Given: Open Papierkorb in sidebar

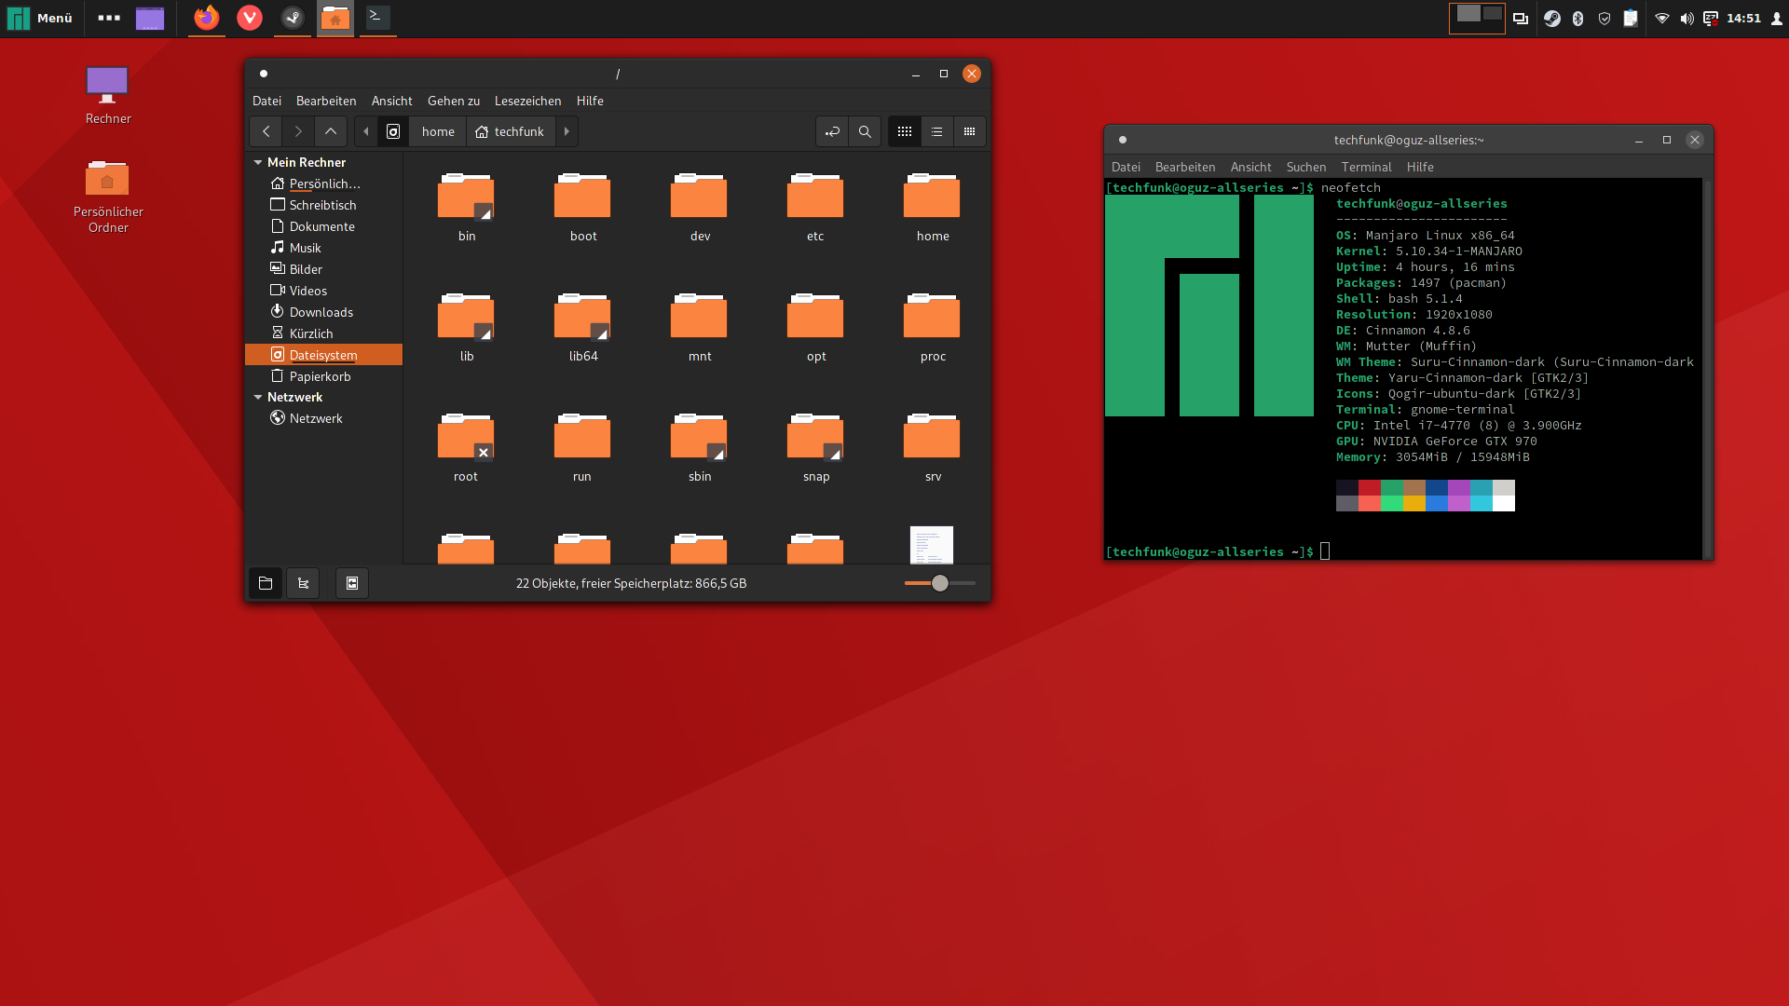Looking at the screenshot, I should (x=323, y=376).
